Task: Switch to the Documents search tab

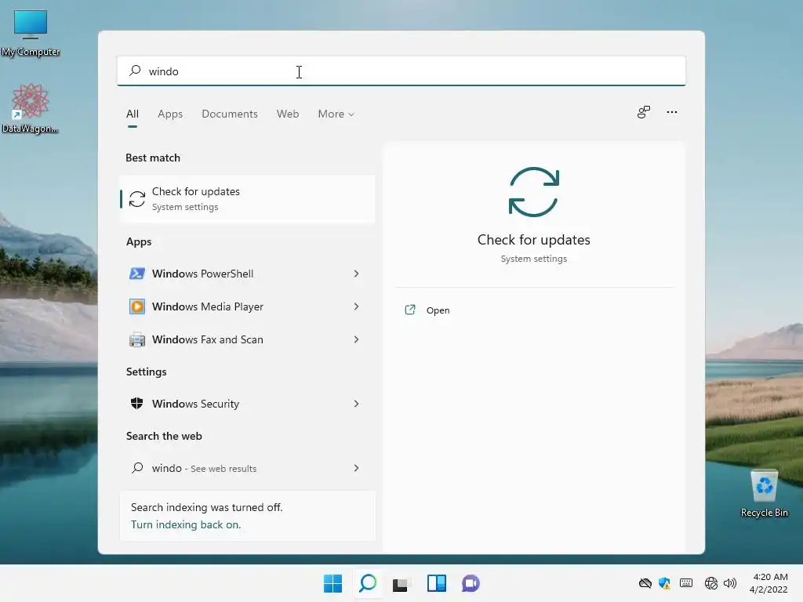Action: [230, 114]
